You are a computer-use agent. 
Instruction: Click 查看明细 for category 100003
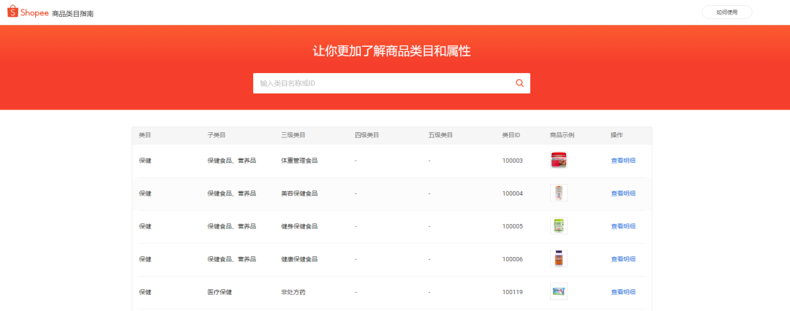(x=622, y=161)
